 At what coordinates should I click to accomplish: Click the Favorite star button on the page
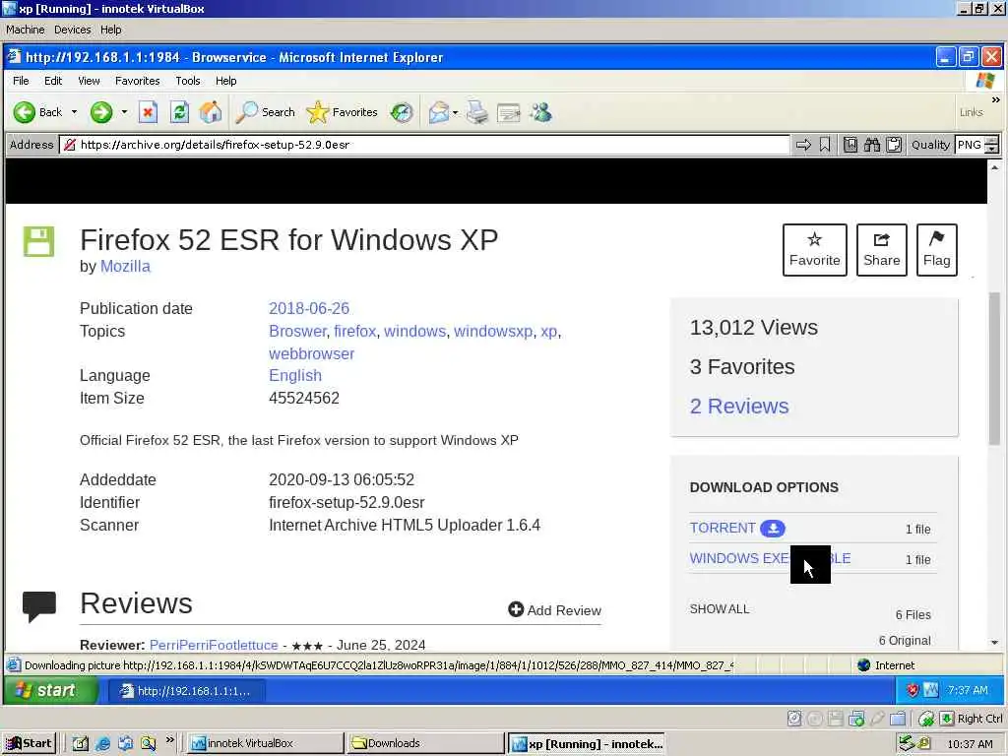coord(814,250)
